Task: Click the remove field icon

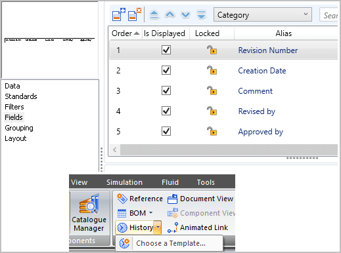Action: (x=135, y=14)
